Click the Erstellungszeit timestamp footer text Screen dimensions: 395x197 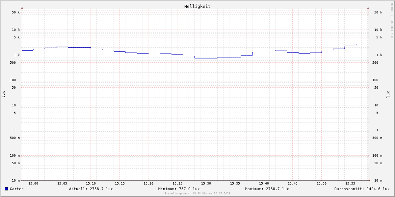tap(197, 194)
